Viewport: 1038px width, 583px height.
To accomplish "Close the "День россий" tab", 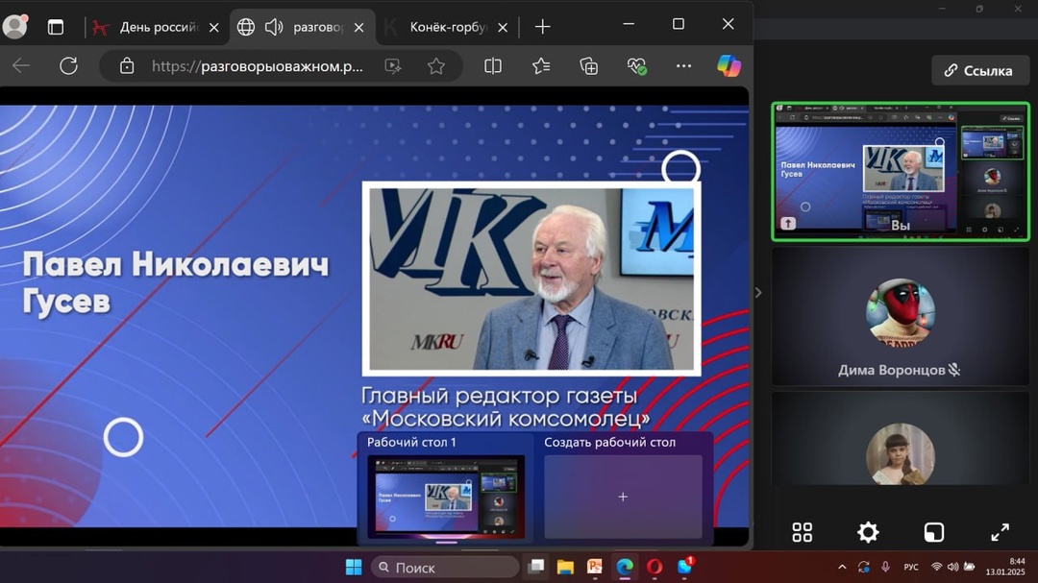I will [213, 28].
